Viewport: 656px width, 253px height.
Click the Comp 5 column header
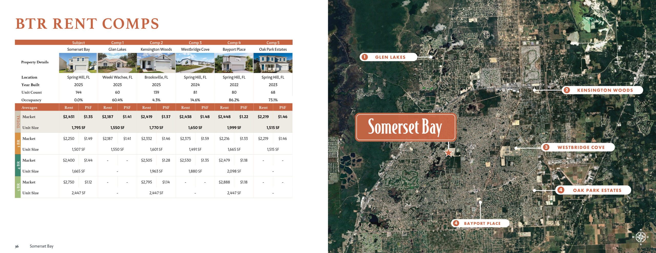click(x=273, y=42)
